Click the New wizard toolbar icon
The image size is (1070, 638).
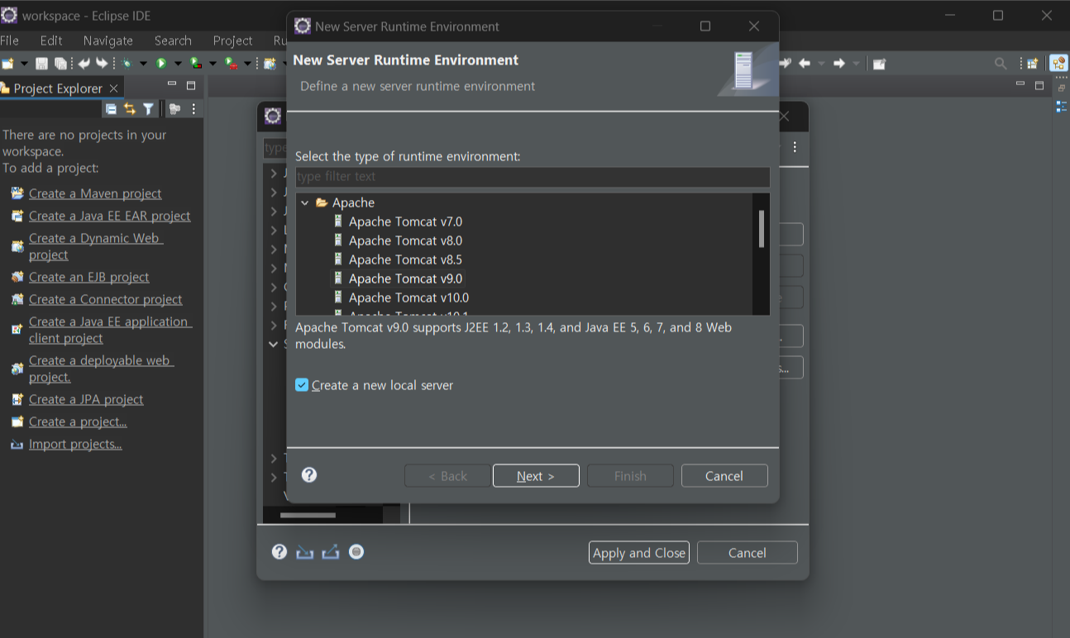(7, 64)
